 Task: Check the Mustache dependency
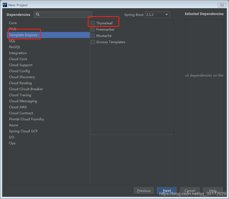[93, 36]
